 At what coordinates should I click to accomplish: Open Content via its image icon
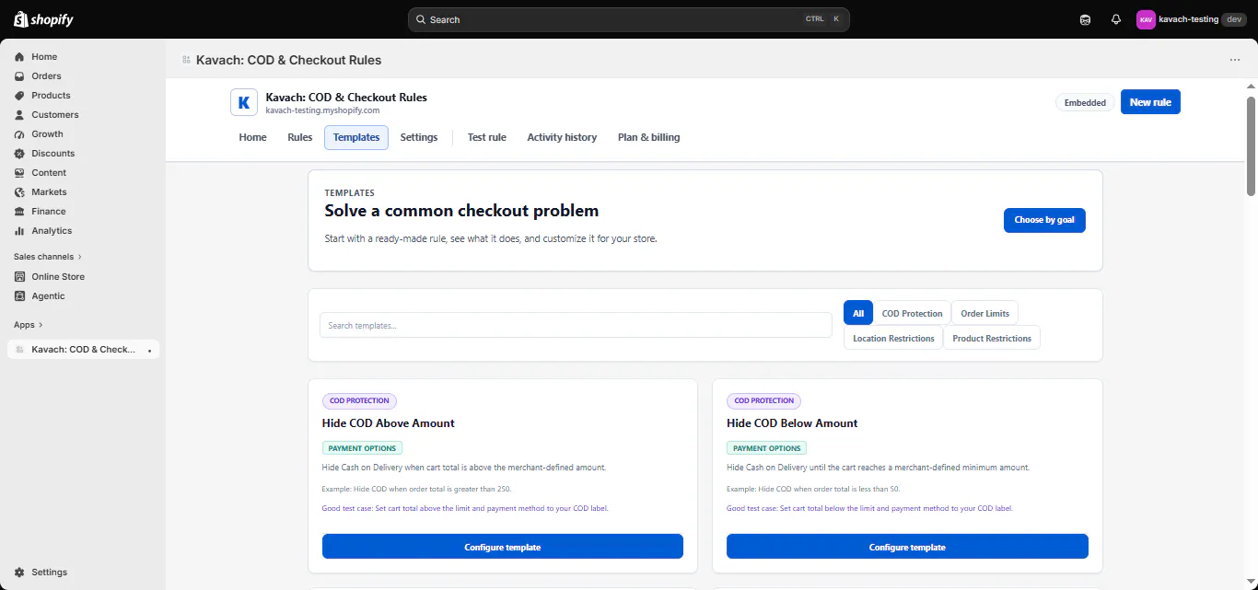(19, 173)
